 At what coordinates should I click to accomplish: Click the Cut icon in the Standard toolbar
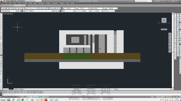[18, 8]
